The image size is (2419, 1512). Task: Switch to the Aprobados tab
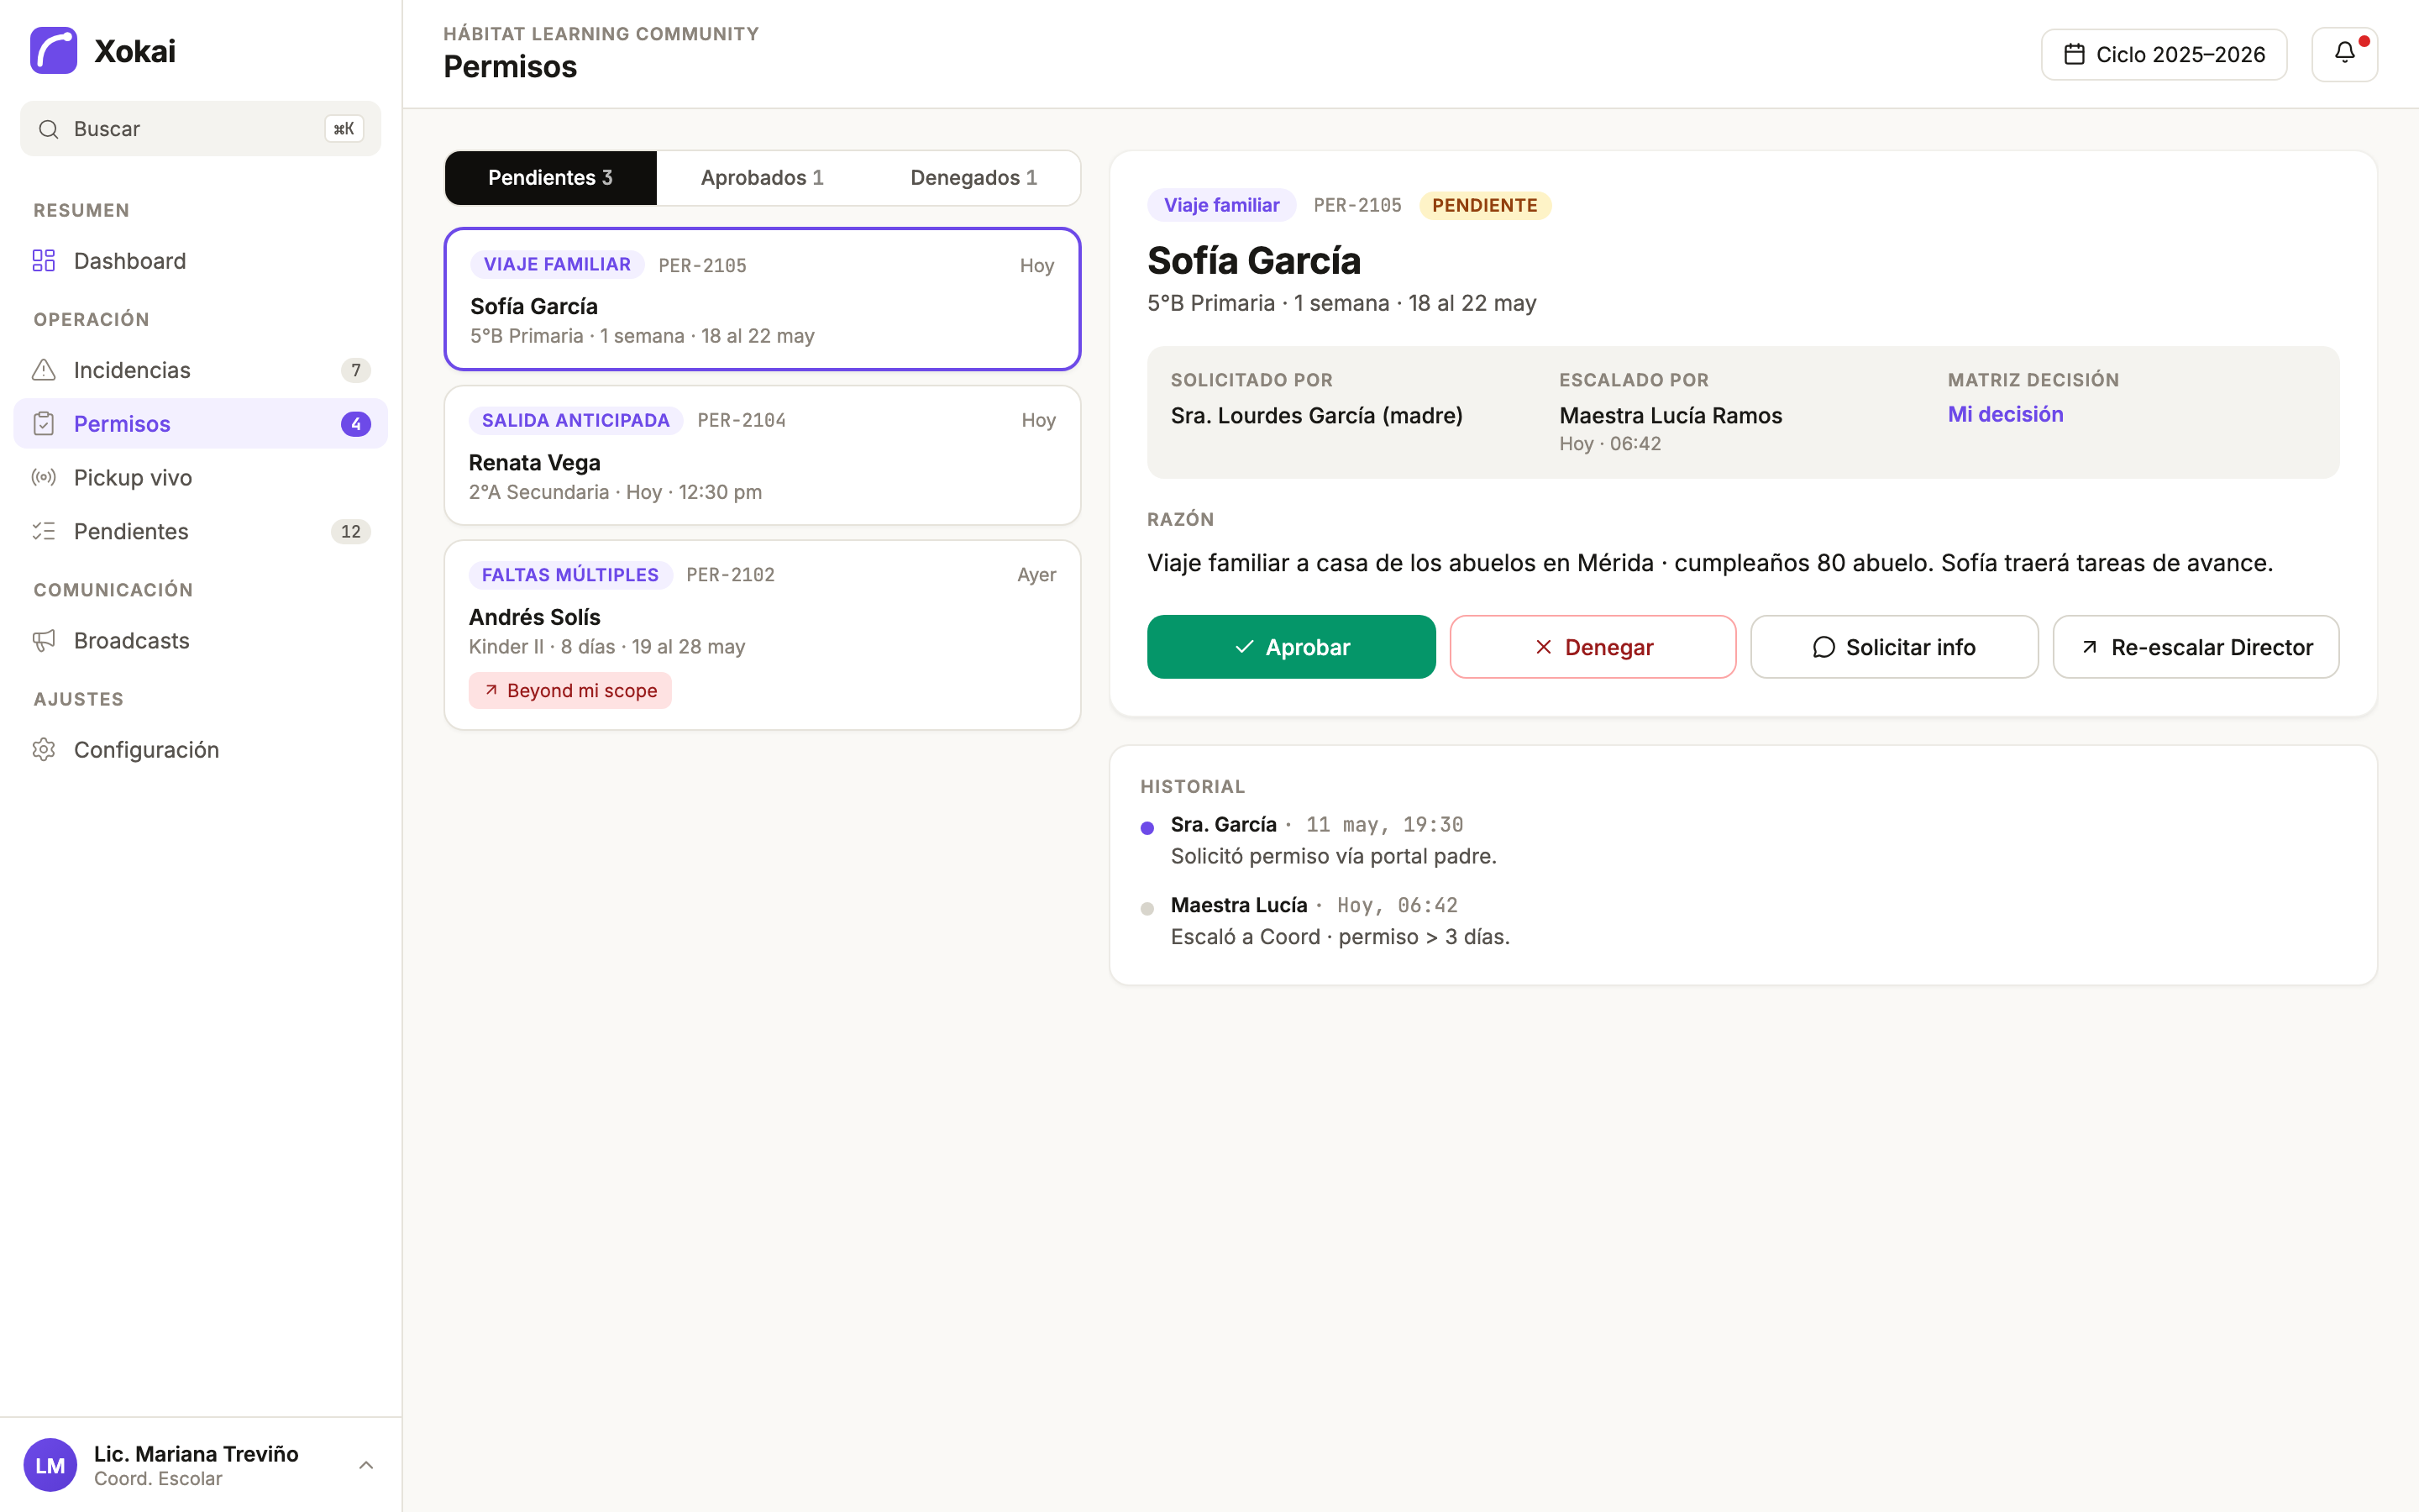(x=762, y=178)
